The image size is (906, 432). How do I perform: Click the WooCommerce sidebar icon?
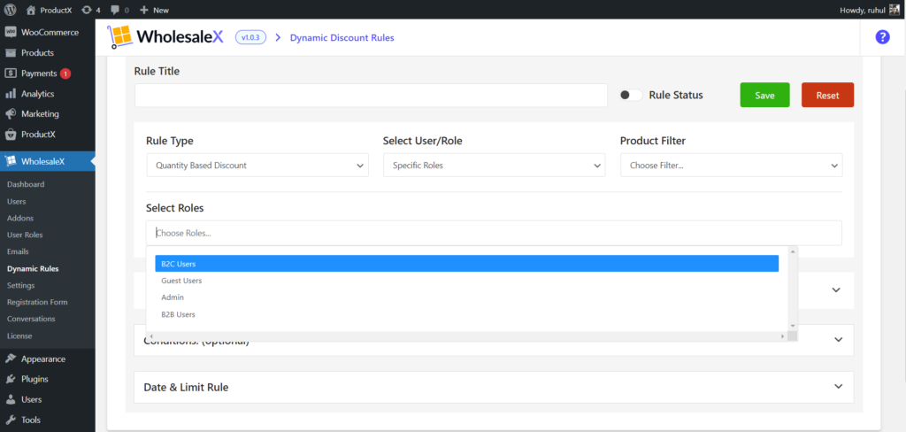[x=11, y=33]
